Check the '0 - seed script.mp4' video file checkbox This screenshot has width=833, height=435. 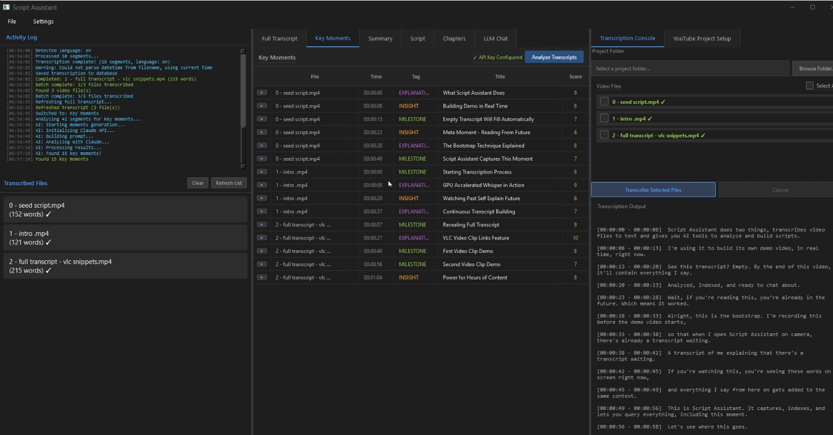point(604,102)
